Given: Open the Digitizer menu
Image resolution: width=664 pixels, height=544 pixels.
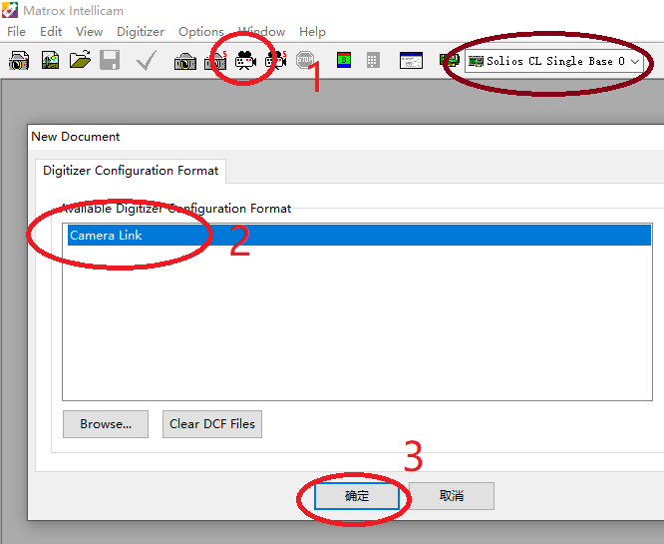Looking at the screenshot, I should tap(141, 31).
